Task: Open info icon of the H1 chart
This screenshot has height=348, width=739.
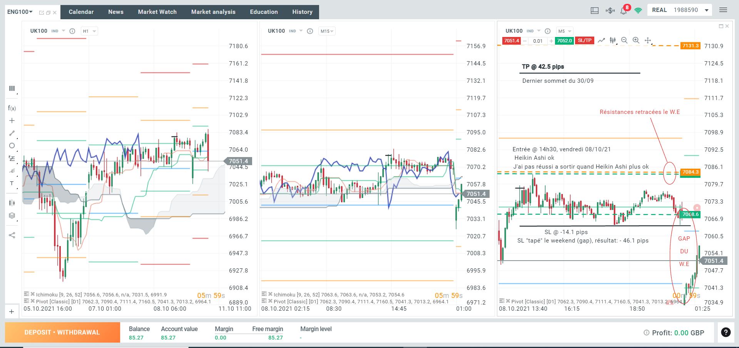Action: click(72, 31)
